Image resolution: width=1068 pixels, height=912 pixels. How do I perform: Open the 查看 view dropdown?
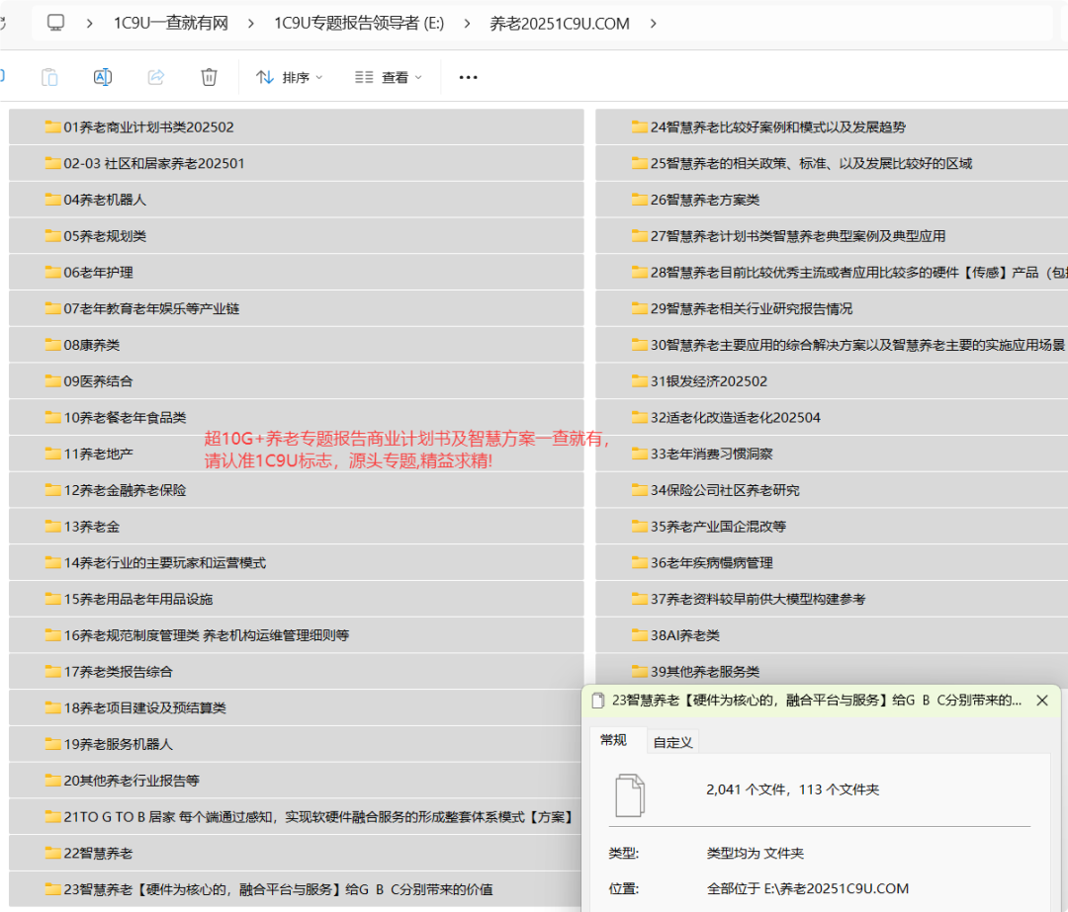386,77
